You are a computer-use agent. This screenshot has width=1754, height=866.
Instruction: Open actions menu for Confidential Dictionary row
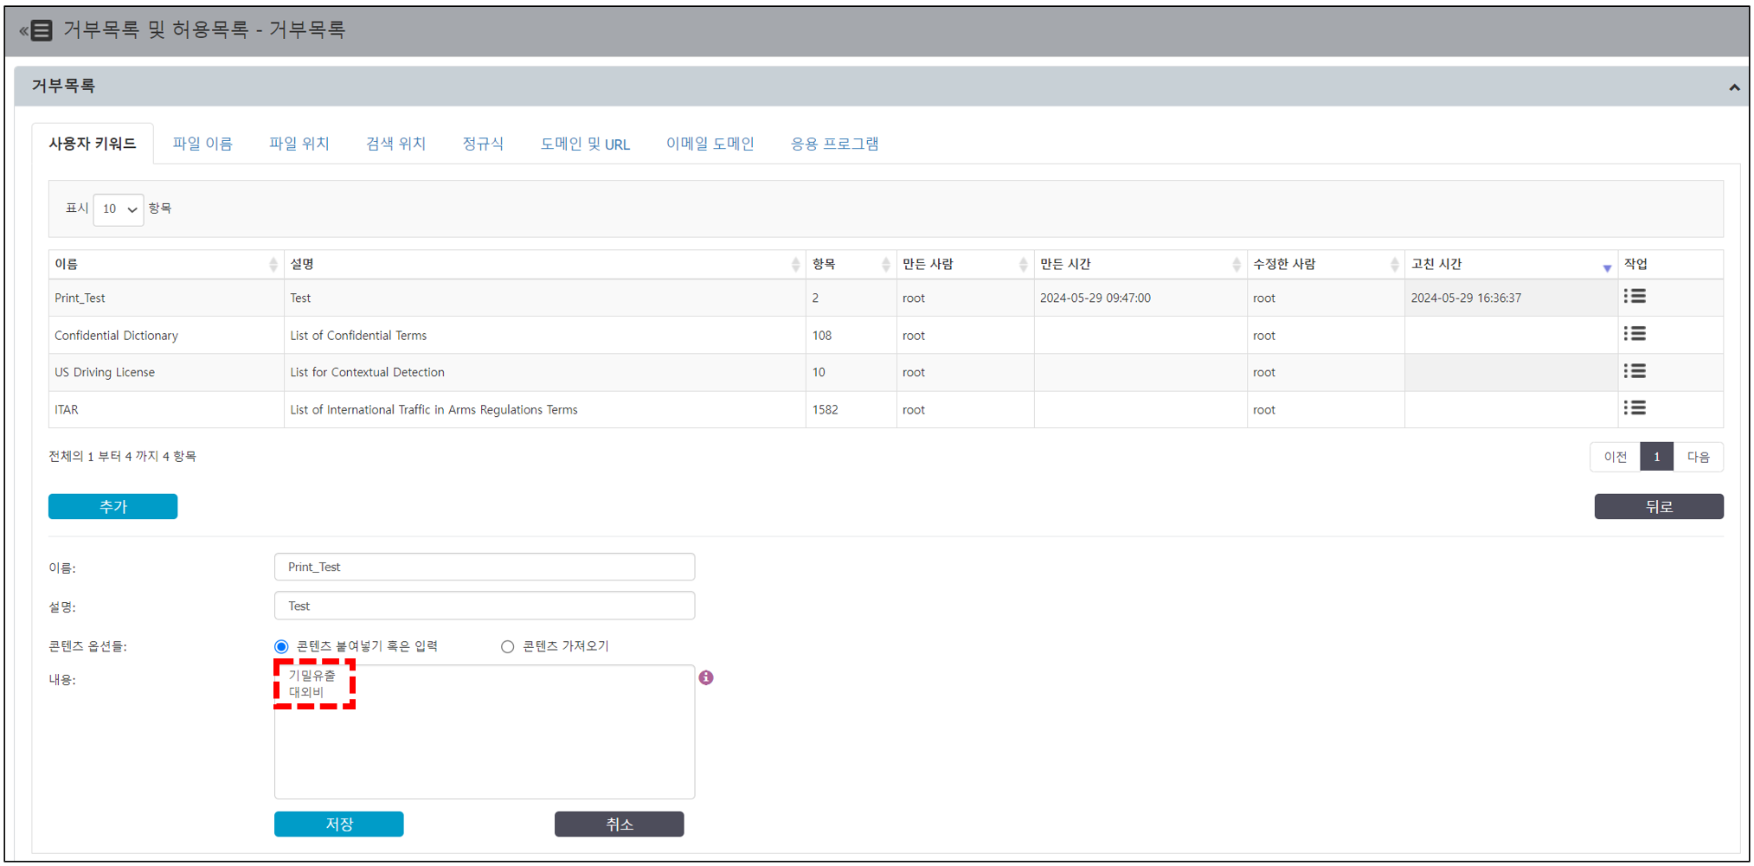point(1634,334)
